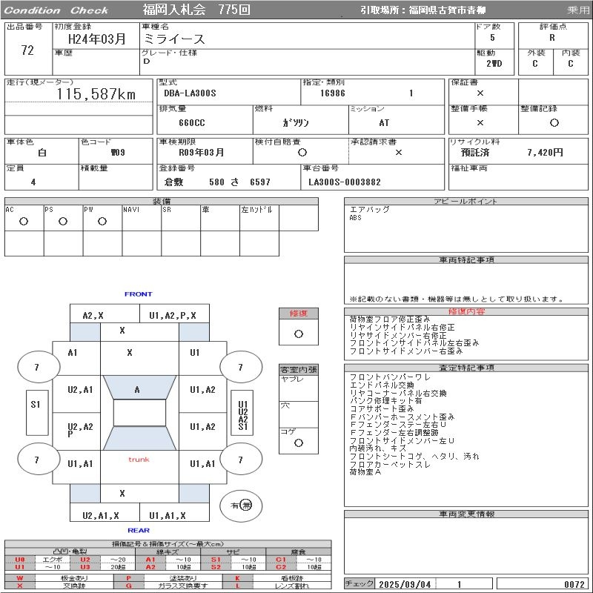The height and width of the screenshot is (593, 593).
Task: Select the seating capacity value 4
Action: tap(33, 182)
